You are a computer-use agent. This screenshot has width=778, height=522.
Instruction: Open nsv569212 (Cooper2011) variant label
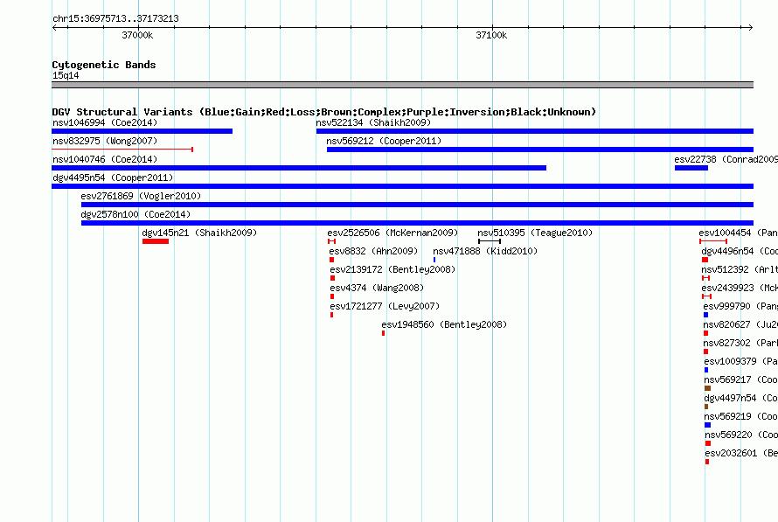[384, 141]
